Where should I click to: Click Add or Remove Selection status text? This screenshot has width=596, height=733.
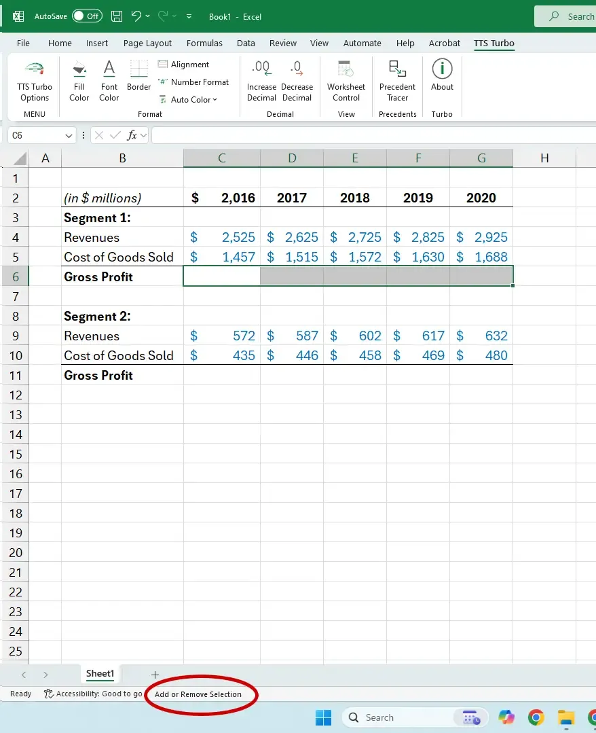198,694
